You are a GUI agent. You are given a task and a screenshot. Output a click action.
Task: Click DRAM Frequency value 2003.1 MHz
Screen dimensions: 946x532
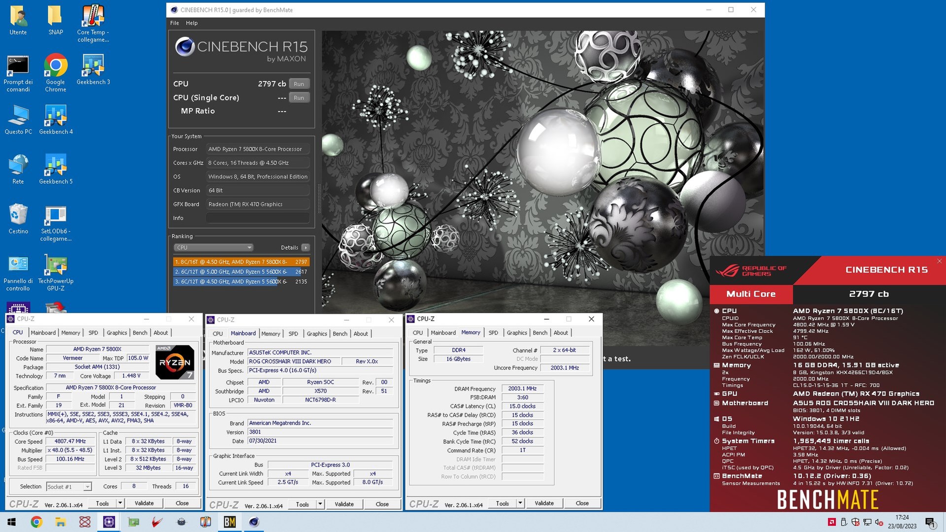(x=522, y=389)
